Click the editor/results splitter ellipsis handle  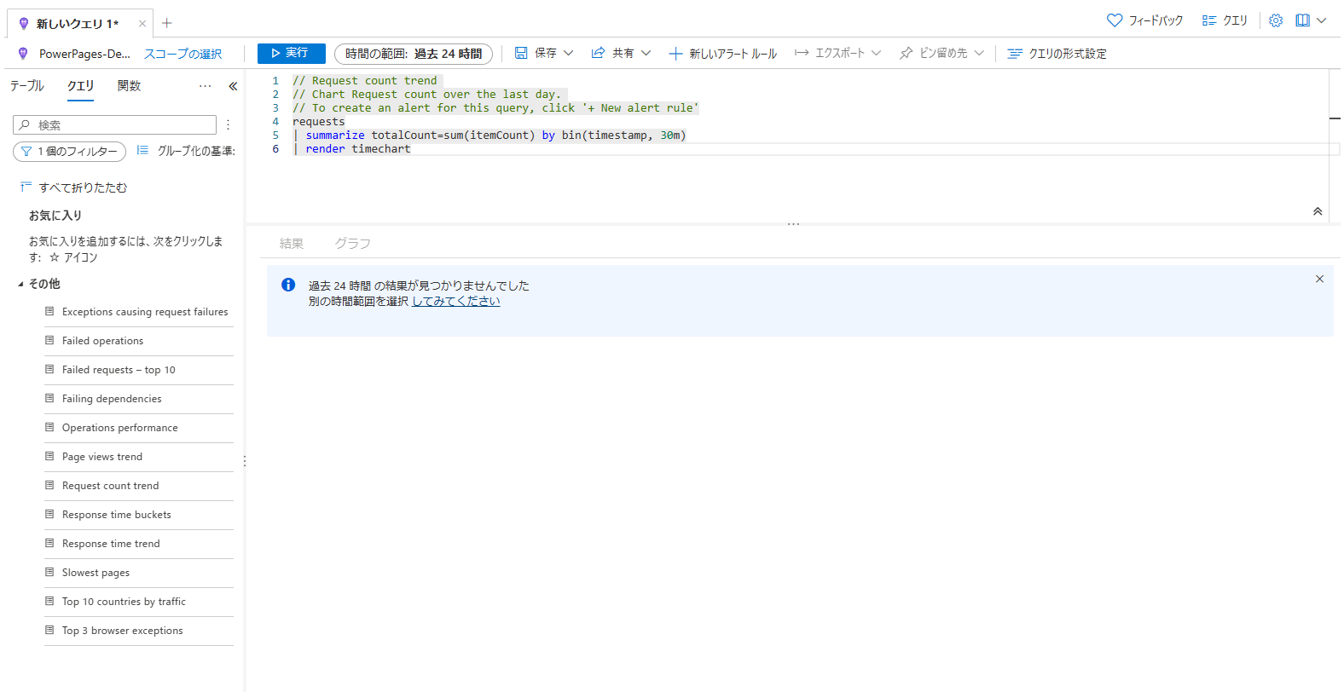click(x=793, y=224)
